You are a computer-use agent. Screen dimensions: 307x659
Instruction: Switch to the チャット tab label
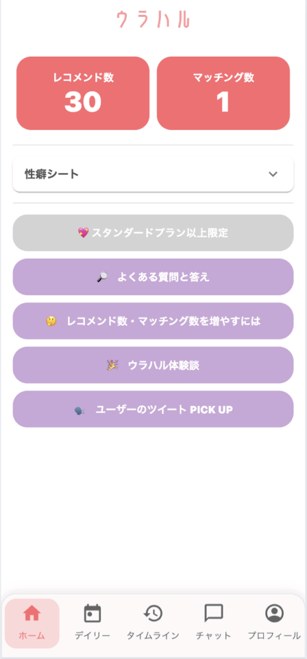214,635
